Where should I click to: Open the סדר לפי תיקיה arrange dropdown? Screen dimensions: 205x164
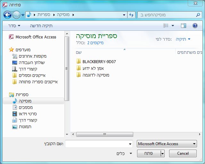coord(183,39)
